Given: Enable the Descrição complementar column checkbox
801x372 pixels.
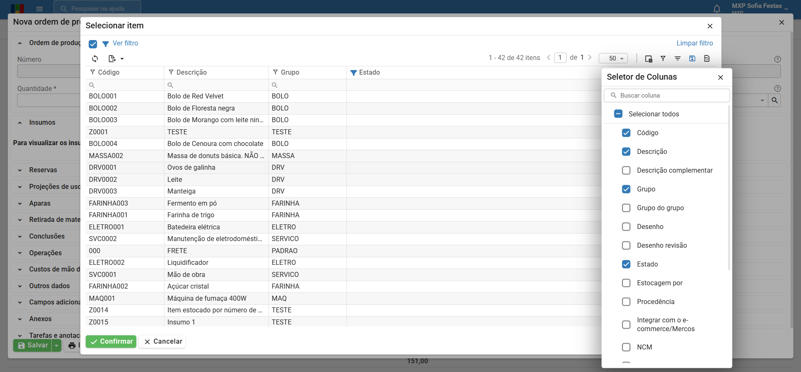Looking at the screenshot, I should coord(626,170).
